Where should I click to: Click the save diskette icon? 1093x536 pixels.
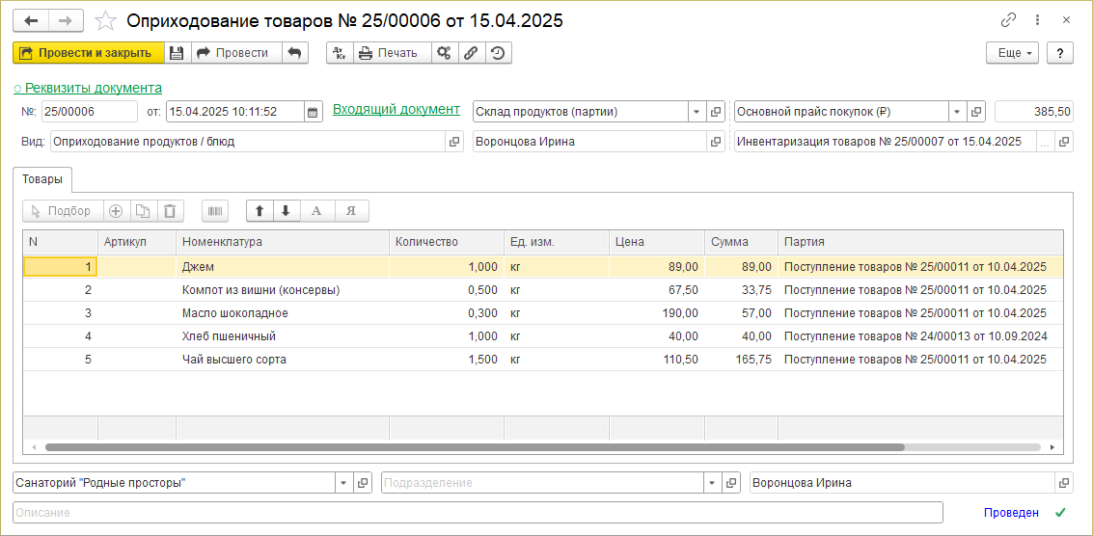(178, 53)
